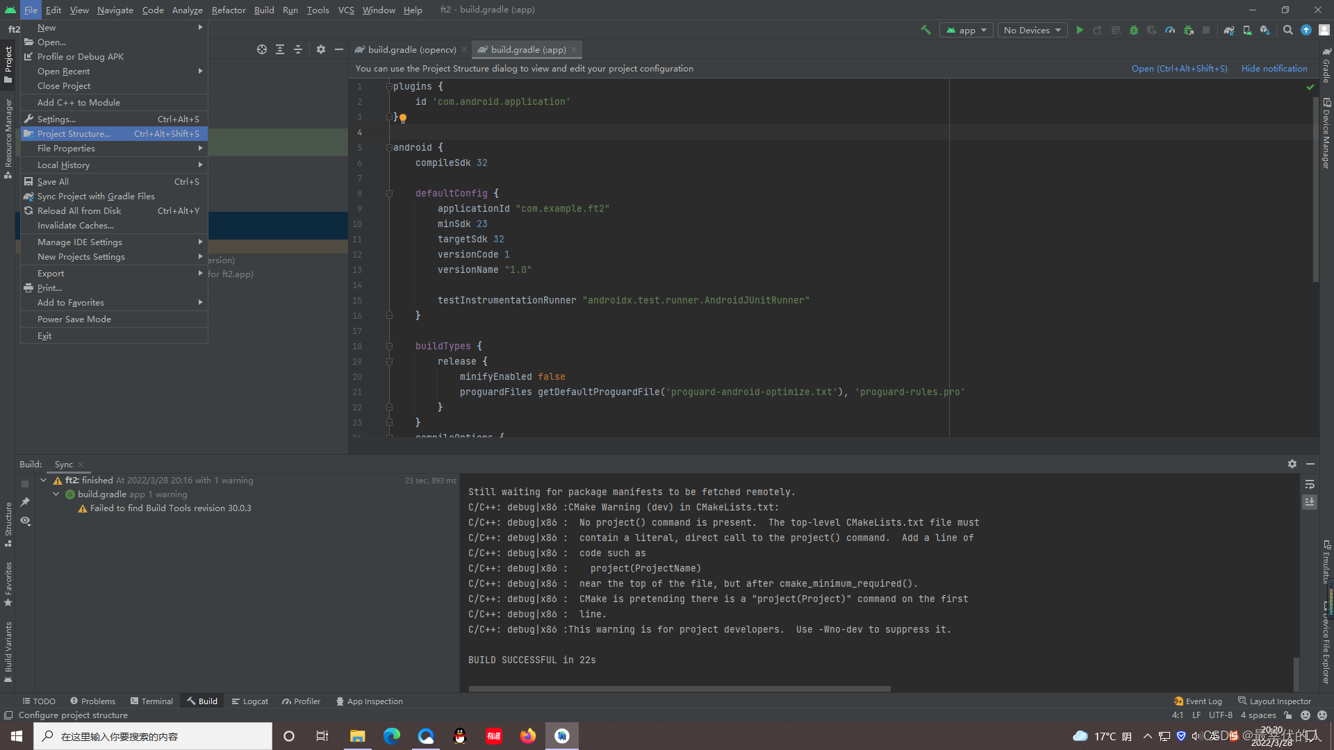Click the build output horizontal scrollbar
The width and height of the screenshot is (1334, 750).
click(680, 689)
